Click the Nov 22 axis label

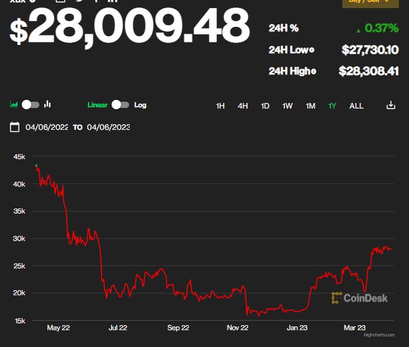[x=238, y=328]
